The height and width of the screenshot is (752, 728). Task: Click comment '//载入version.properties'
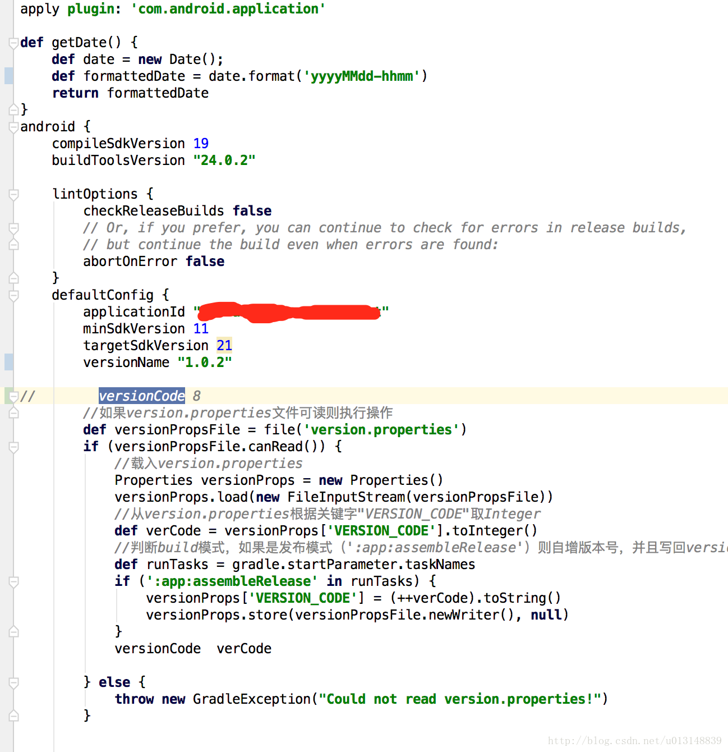coord(209,464)
